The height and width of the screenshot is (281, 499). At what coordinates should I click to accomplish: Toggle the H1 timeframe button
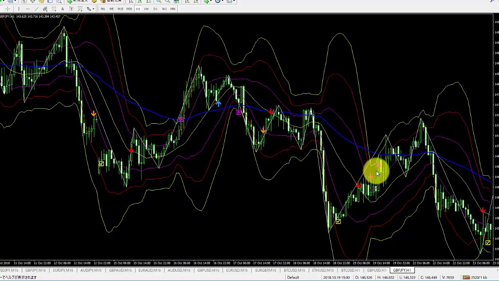click(138, 9)
